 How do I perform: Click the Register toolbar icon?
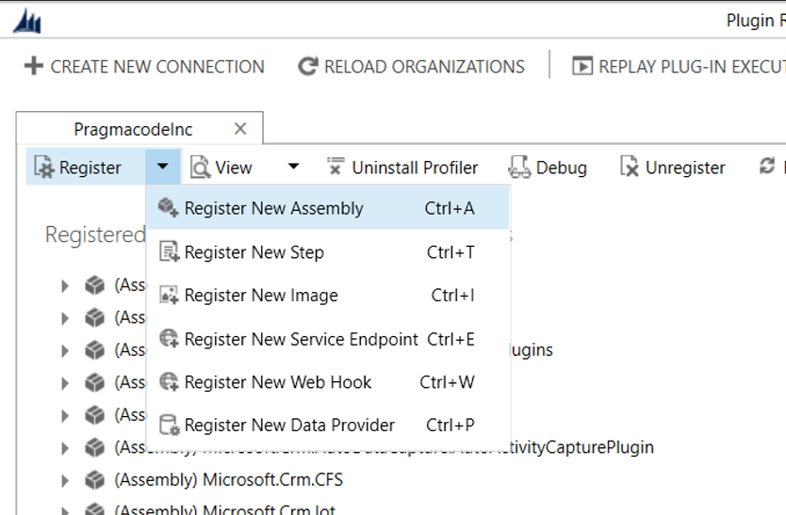coord(43,167)
